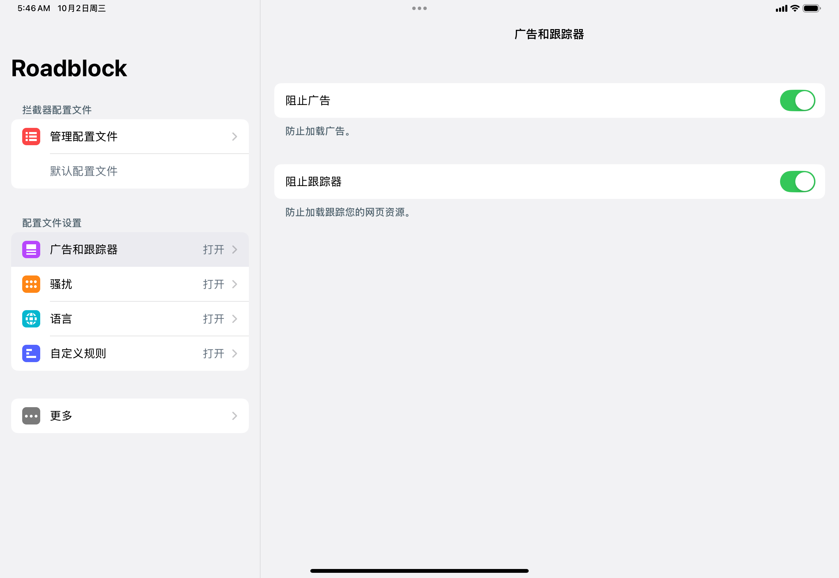Open the 更多 menu item
This screenshot has height=578, width=839.
click(130, 416)
